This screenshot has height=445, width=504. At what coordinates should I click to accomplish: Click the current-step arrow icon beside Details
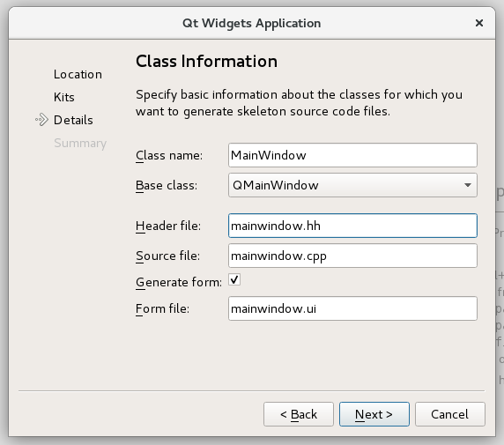coord(41,120)
